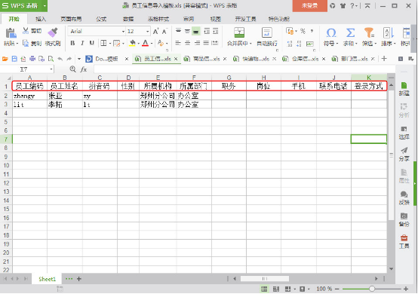Open the toolbox icon in right sidebar

point(404,237)
